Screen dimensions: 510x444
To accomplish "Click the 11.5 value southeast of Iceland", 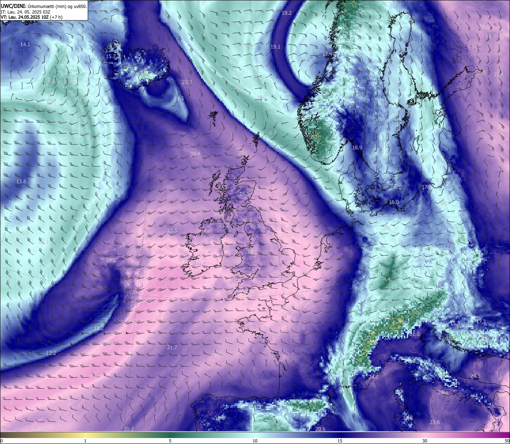I will (x=179, y=98).
